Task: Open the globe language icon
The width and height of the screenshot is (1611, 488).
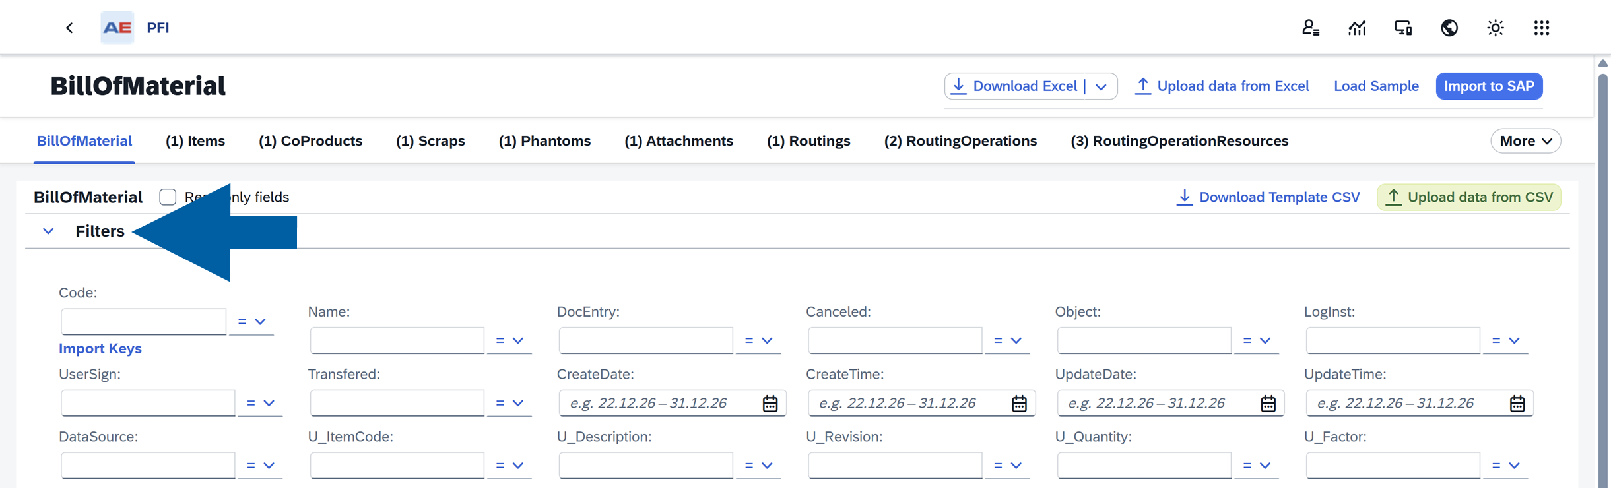Action: point(1449,28)
